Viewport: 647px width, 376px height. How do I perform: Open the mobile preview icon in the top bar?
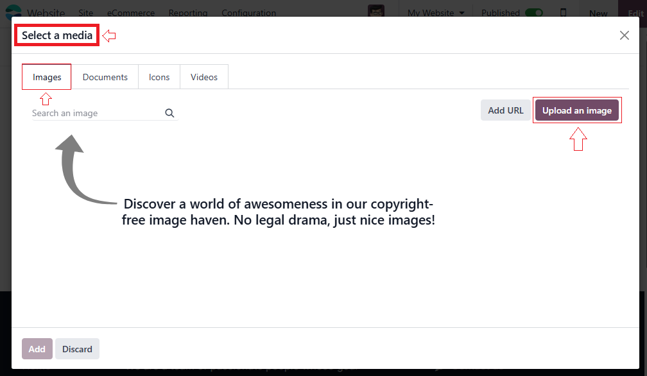(x=563, y=12)
